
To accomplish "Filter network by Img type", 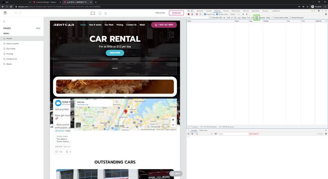I will coord(239,18).
